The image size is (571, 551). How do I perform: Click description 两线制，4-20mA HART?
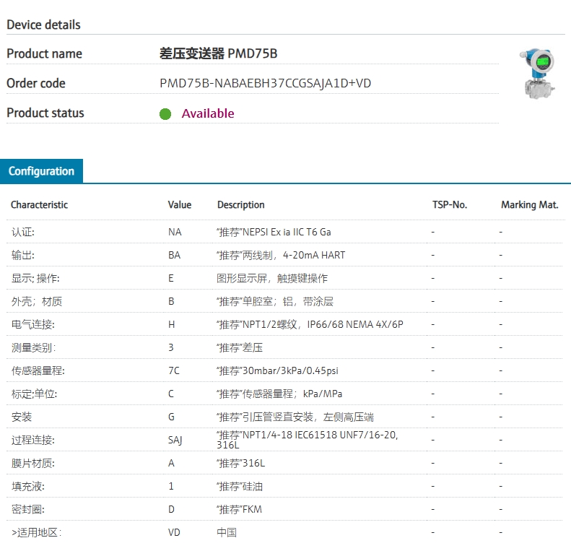(x=281, y=255)
